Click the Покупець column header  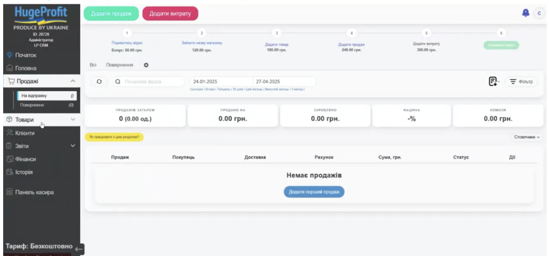[x=183, y=157]
